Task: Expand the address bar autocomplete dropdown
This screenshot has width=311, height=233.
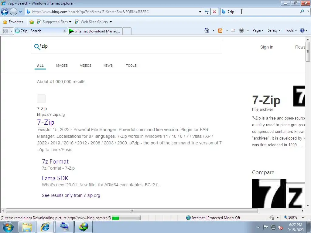Action: [200, 12]
